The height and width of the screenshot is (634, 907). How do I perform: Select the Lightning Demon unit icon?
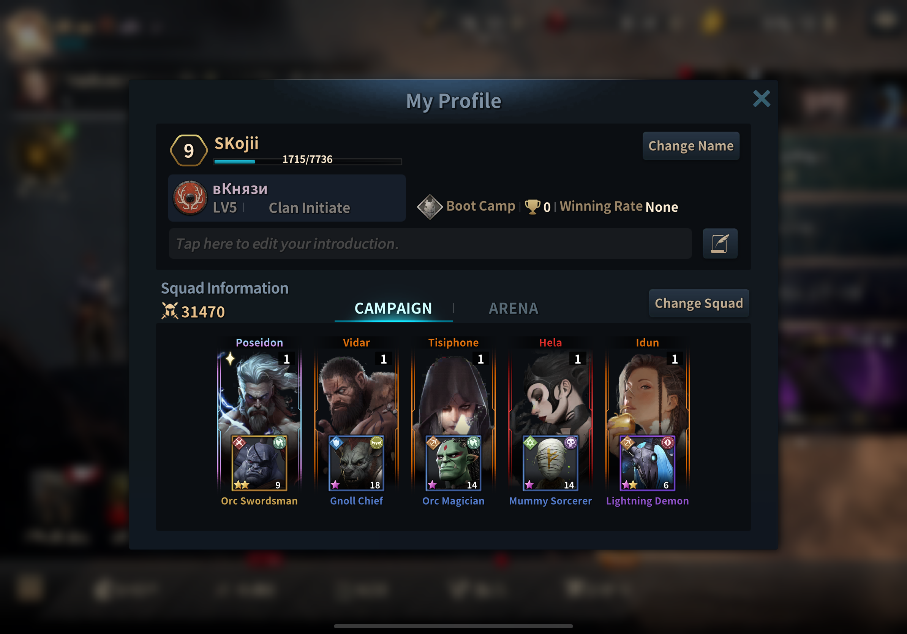(648, 463)
